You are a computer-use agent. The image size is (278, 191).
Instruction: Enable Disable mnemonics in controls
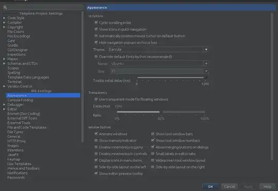coord(96,154)
